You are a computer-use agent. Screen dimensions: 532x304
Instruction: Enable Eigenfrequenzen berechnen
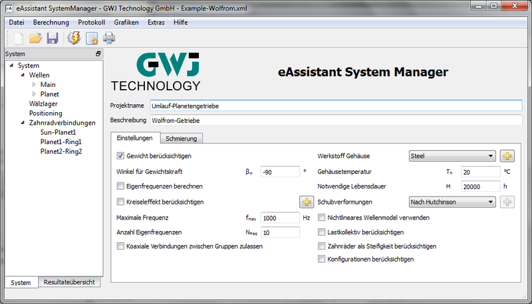[120, 187]
